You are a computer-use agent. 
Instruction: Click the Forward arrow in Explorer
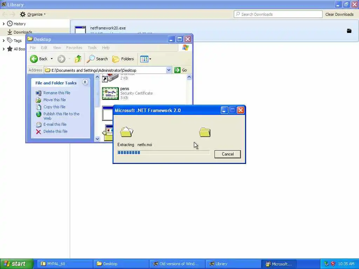tap(61, 59)
